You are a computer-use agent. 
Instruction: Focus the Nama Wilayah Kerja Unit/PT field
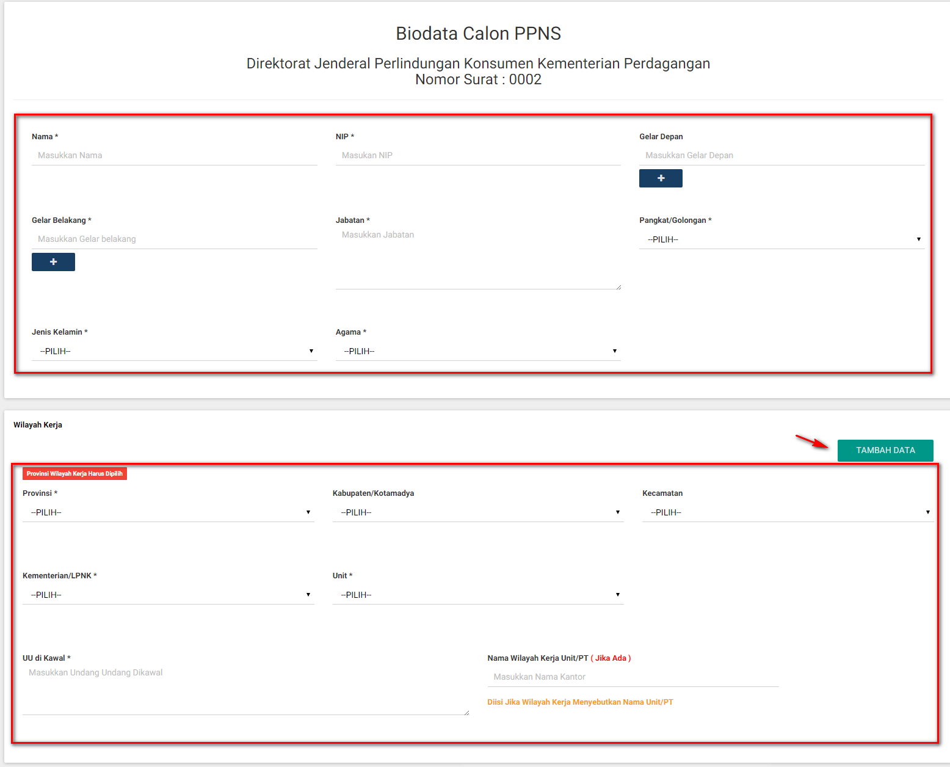pos(633,677)
